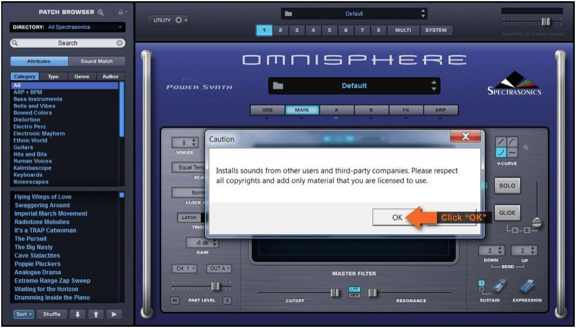576x328 pixels.
Task: Clear the search field with the X icon
Action: pyautogui.click(x=119, y=43)
